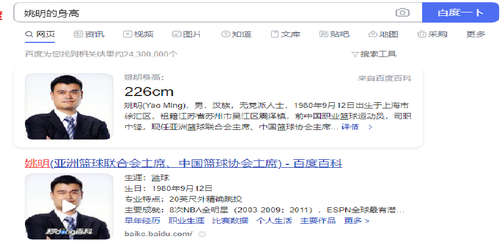Click the 226cm height answer
The width and height of the screenshot is (502, 244).
(x=149, y=92)
